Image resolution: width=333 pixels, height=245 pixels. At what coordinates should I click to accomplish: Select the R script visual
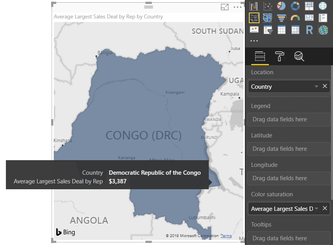click(309, 29)
